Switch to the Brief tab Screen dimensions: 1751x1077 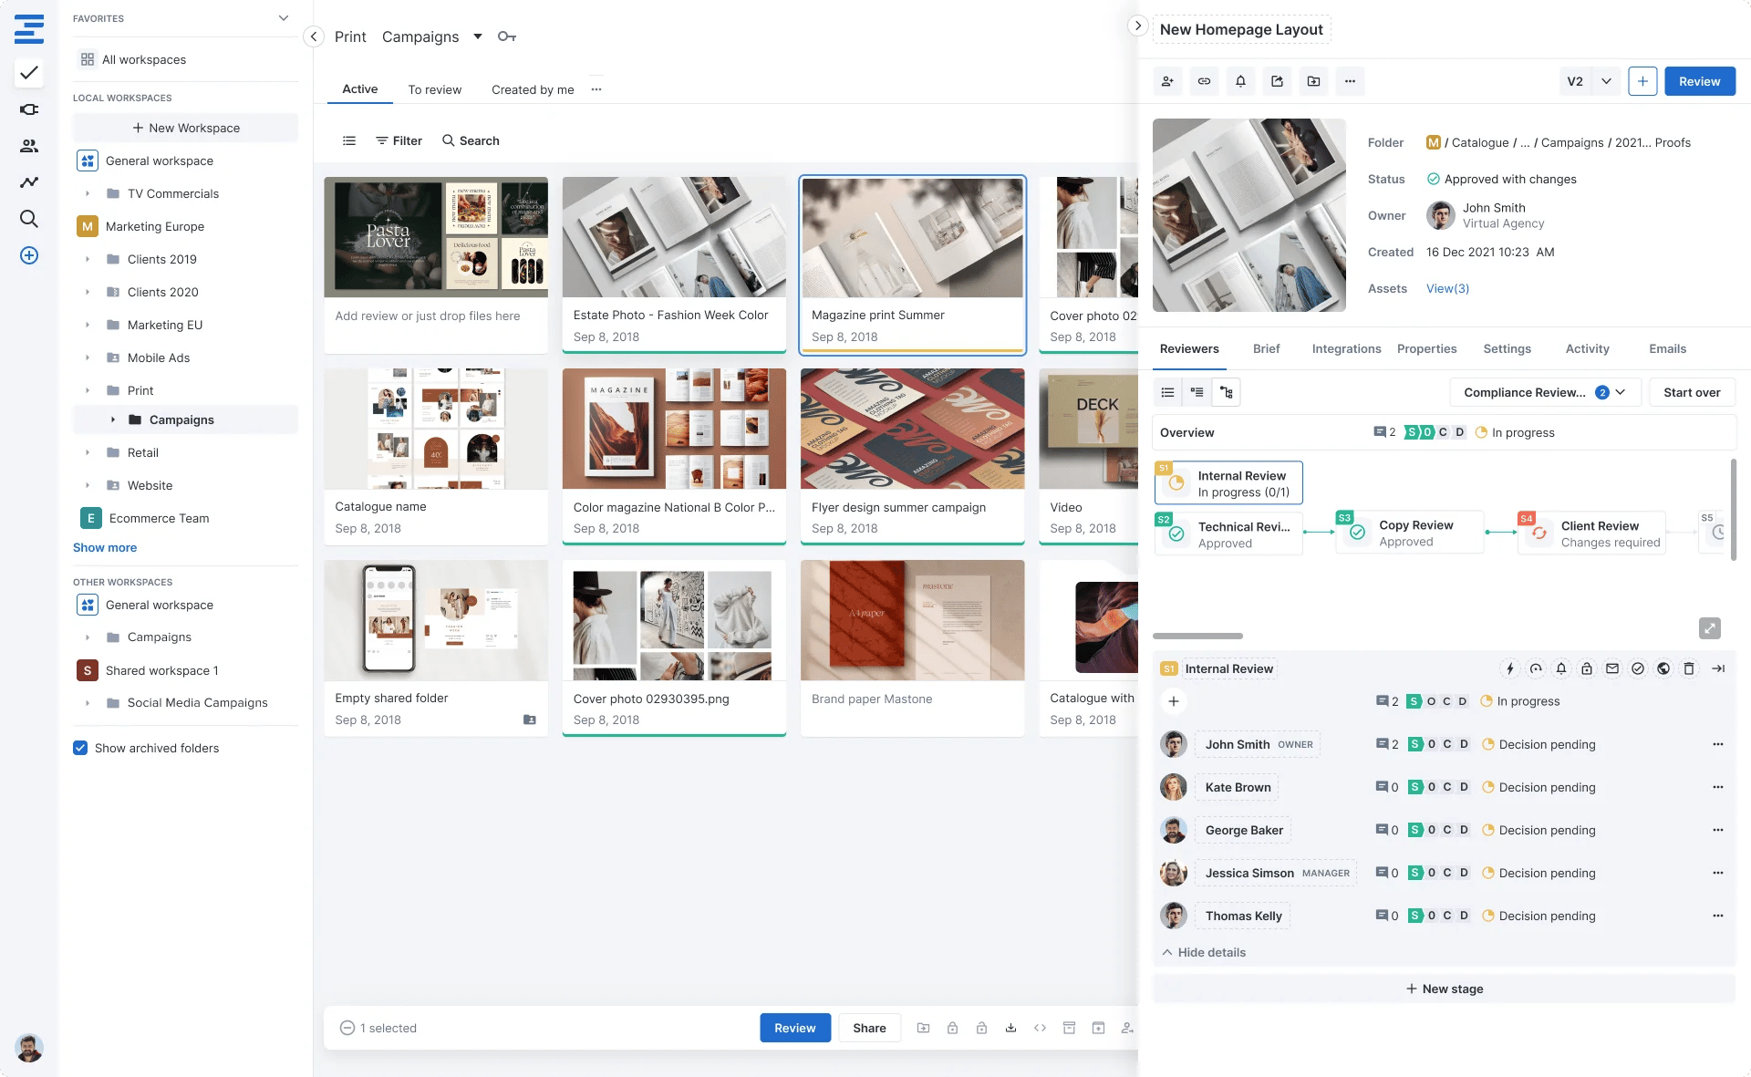(1266, 348)
